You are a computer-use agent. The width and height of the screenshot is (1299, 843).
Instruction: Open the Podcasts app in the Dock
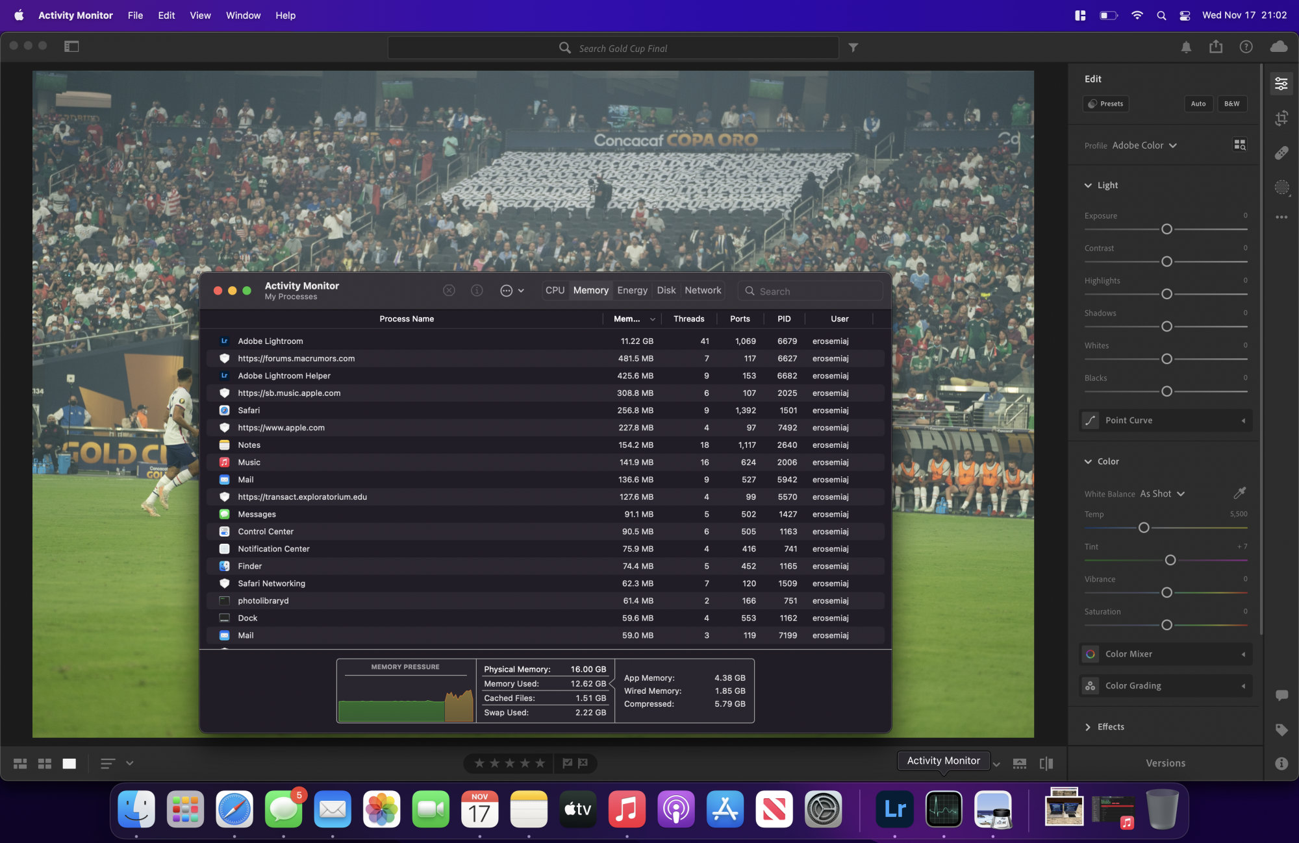pyautogui.click(x=675, y=809)
